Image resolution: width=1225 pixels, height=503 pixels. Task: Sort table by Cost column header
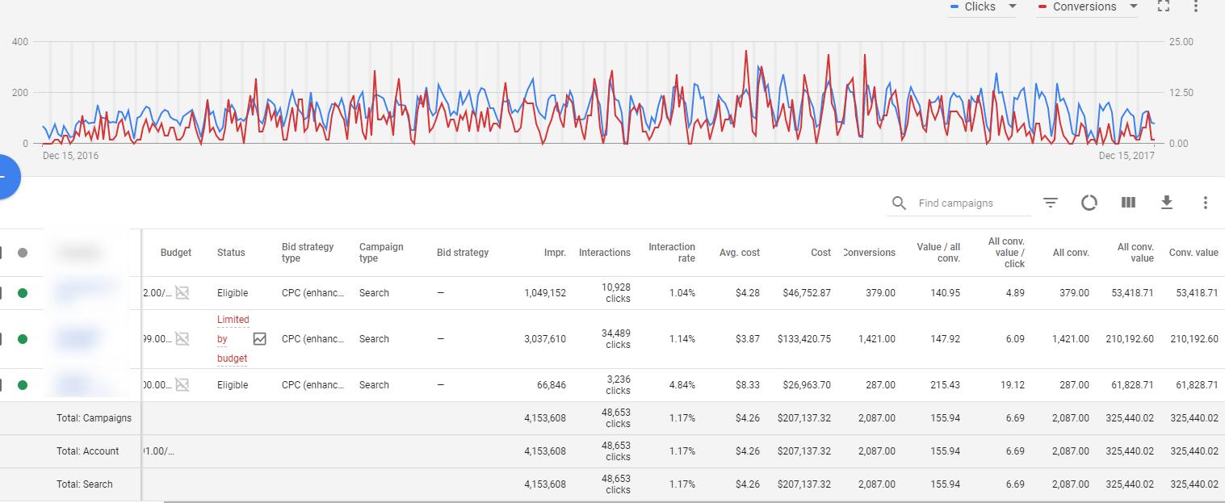pyautogui.click(x=820, y=253)
